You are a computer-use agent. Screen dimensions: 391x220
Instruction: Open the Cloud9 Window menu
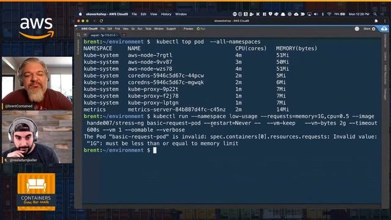click(159, 29)
